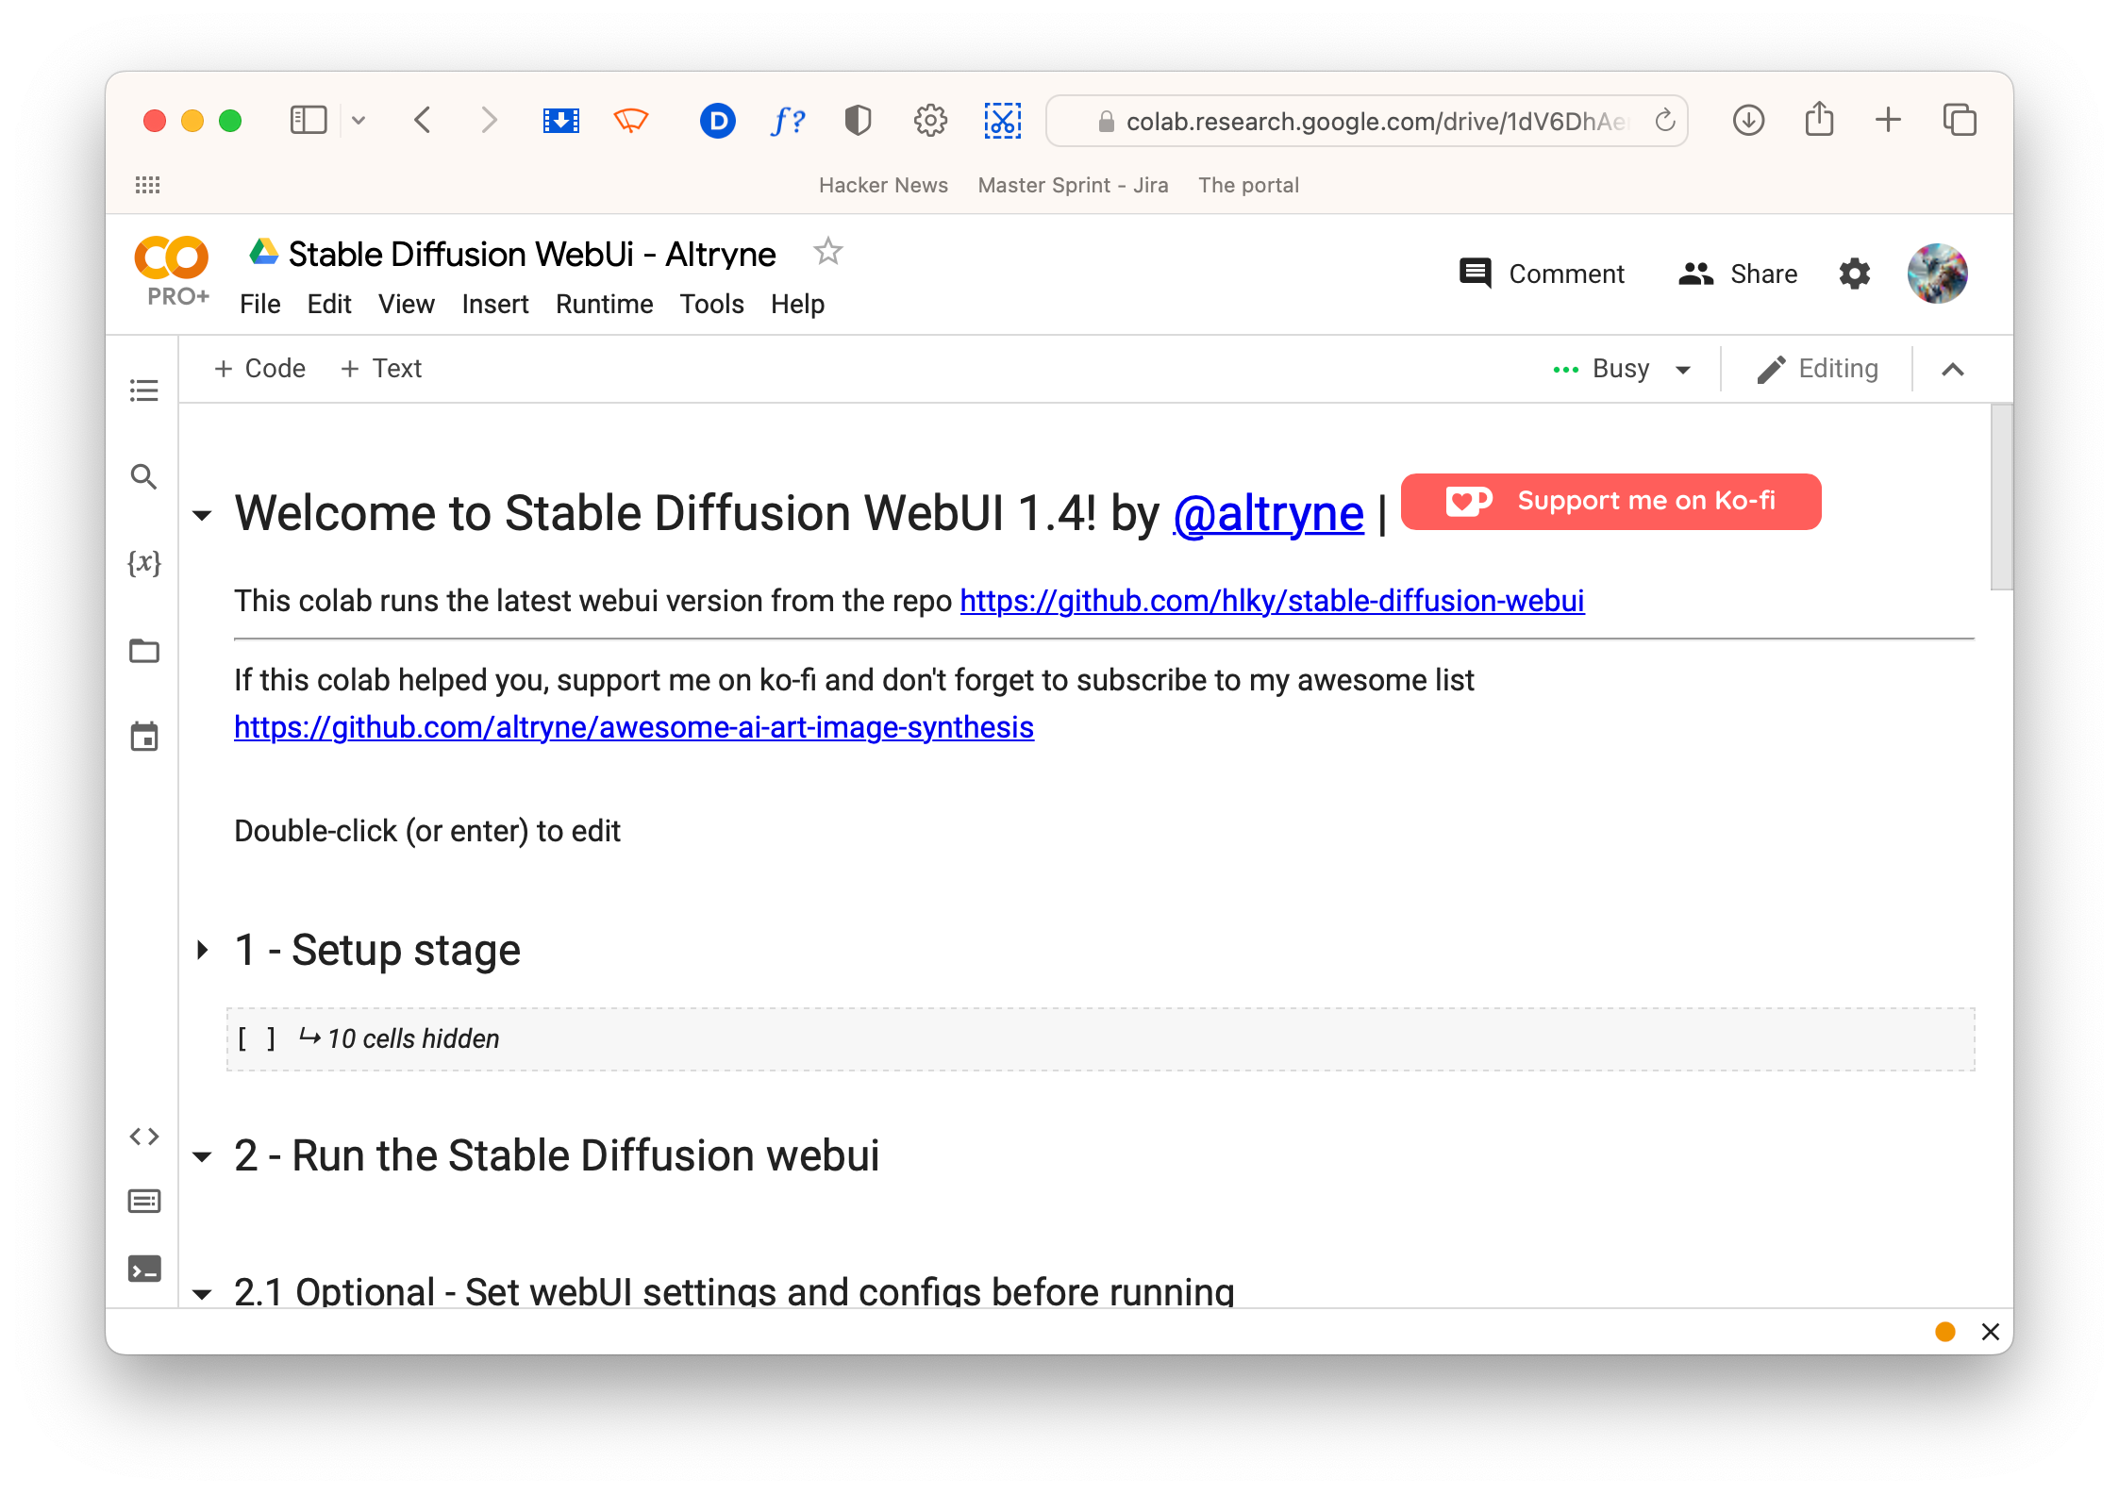Open the hlky stable-diffusion-webui GitHub link
This screenshot has width=2119, height=1494.
coord(1272,601)
